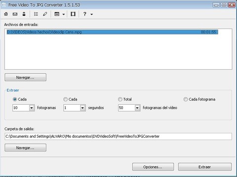Click the envelope mail icon

click(x=15, y=14)
